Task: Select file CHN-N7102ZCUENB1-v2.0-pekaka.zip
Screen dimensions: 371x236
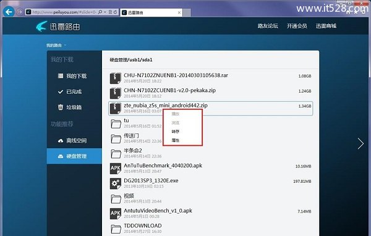Action: (169, 90)
